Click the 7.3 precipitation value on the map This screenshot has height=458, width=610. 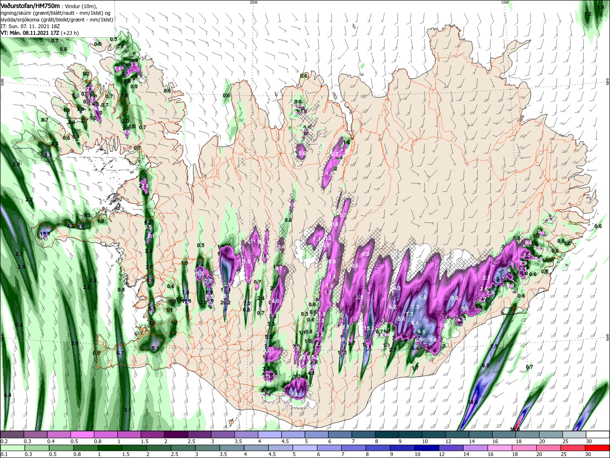(x=415, y=307)
